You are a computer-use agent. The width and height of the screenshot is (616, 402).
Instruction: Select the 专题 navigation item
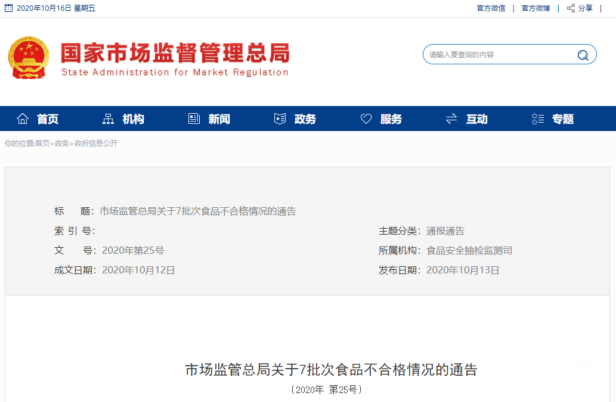click(x=563, y=119)
